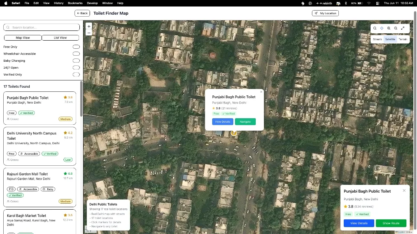Close the Punjabi Bagh details card

tap(404, 191)
